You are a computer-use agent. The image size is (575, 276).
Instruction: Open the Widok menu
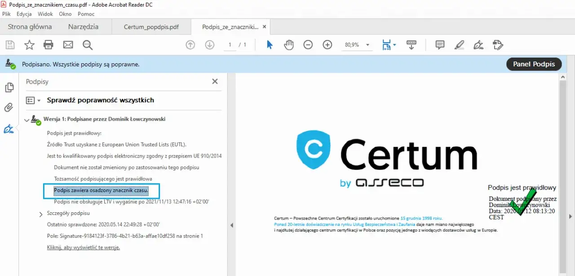pyautogui.click(x=45, y=14)
